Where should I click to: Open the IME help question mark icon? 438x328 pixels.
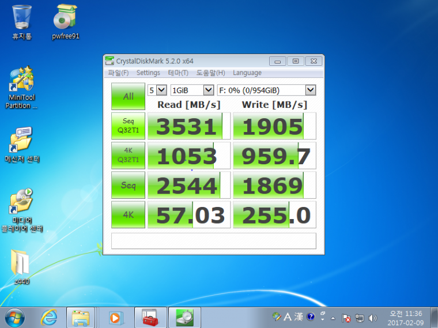pos(311,317)
